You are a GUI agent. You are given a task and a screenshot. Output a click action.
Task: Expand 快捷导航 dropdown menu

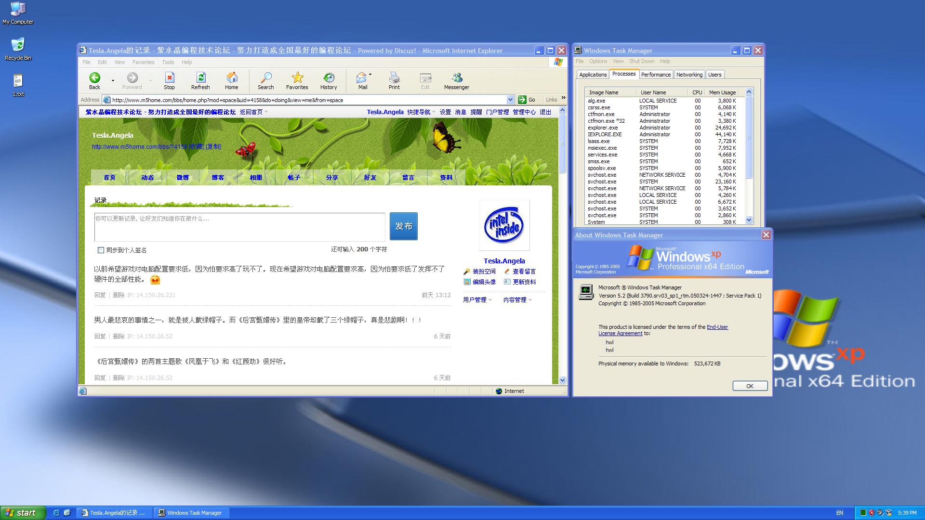point(434,112)
